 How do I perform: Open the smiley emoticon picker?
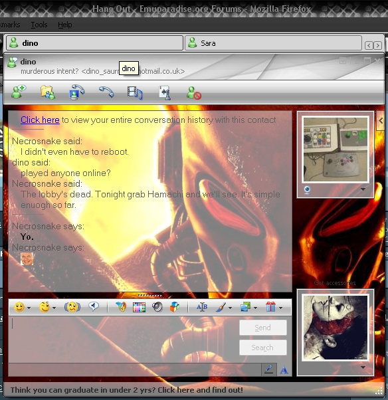pyautogui.click(x=19, y=307)
